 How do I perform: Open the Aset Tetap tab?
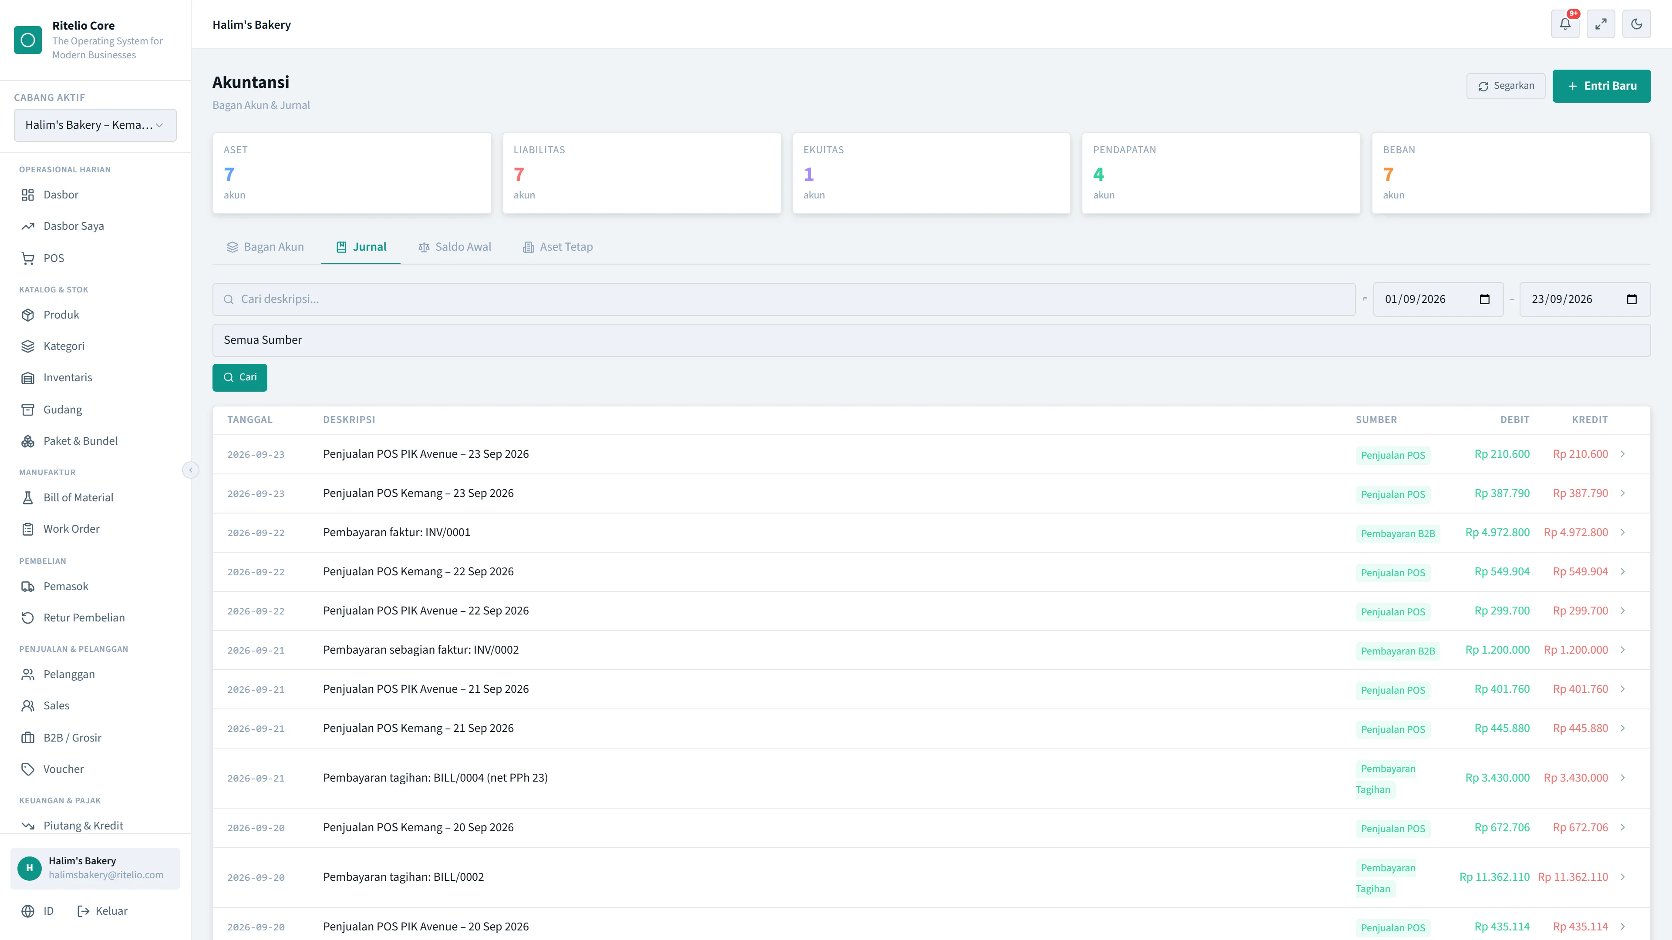(557, 246)
